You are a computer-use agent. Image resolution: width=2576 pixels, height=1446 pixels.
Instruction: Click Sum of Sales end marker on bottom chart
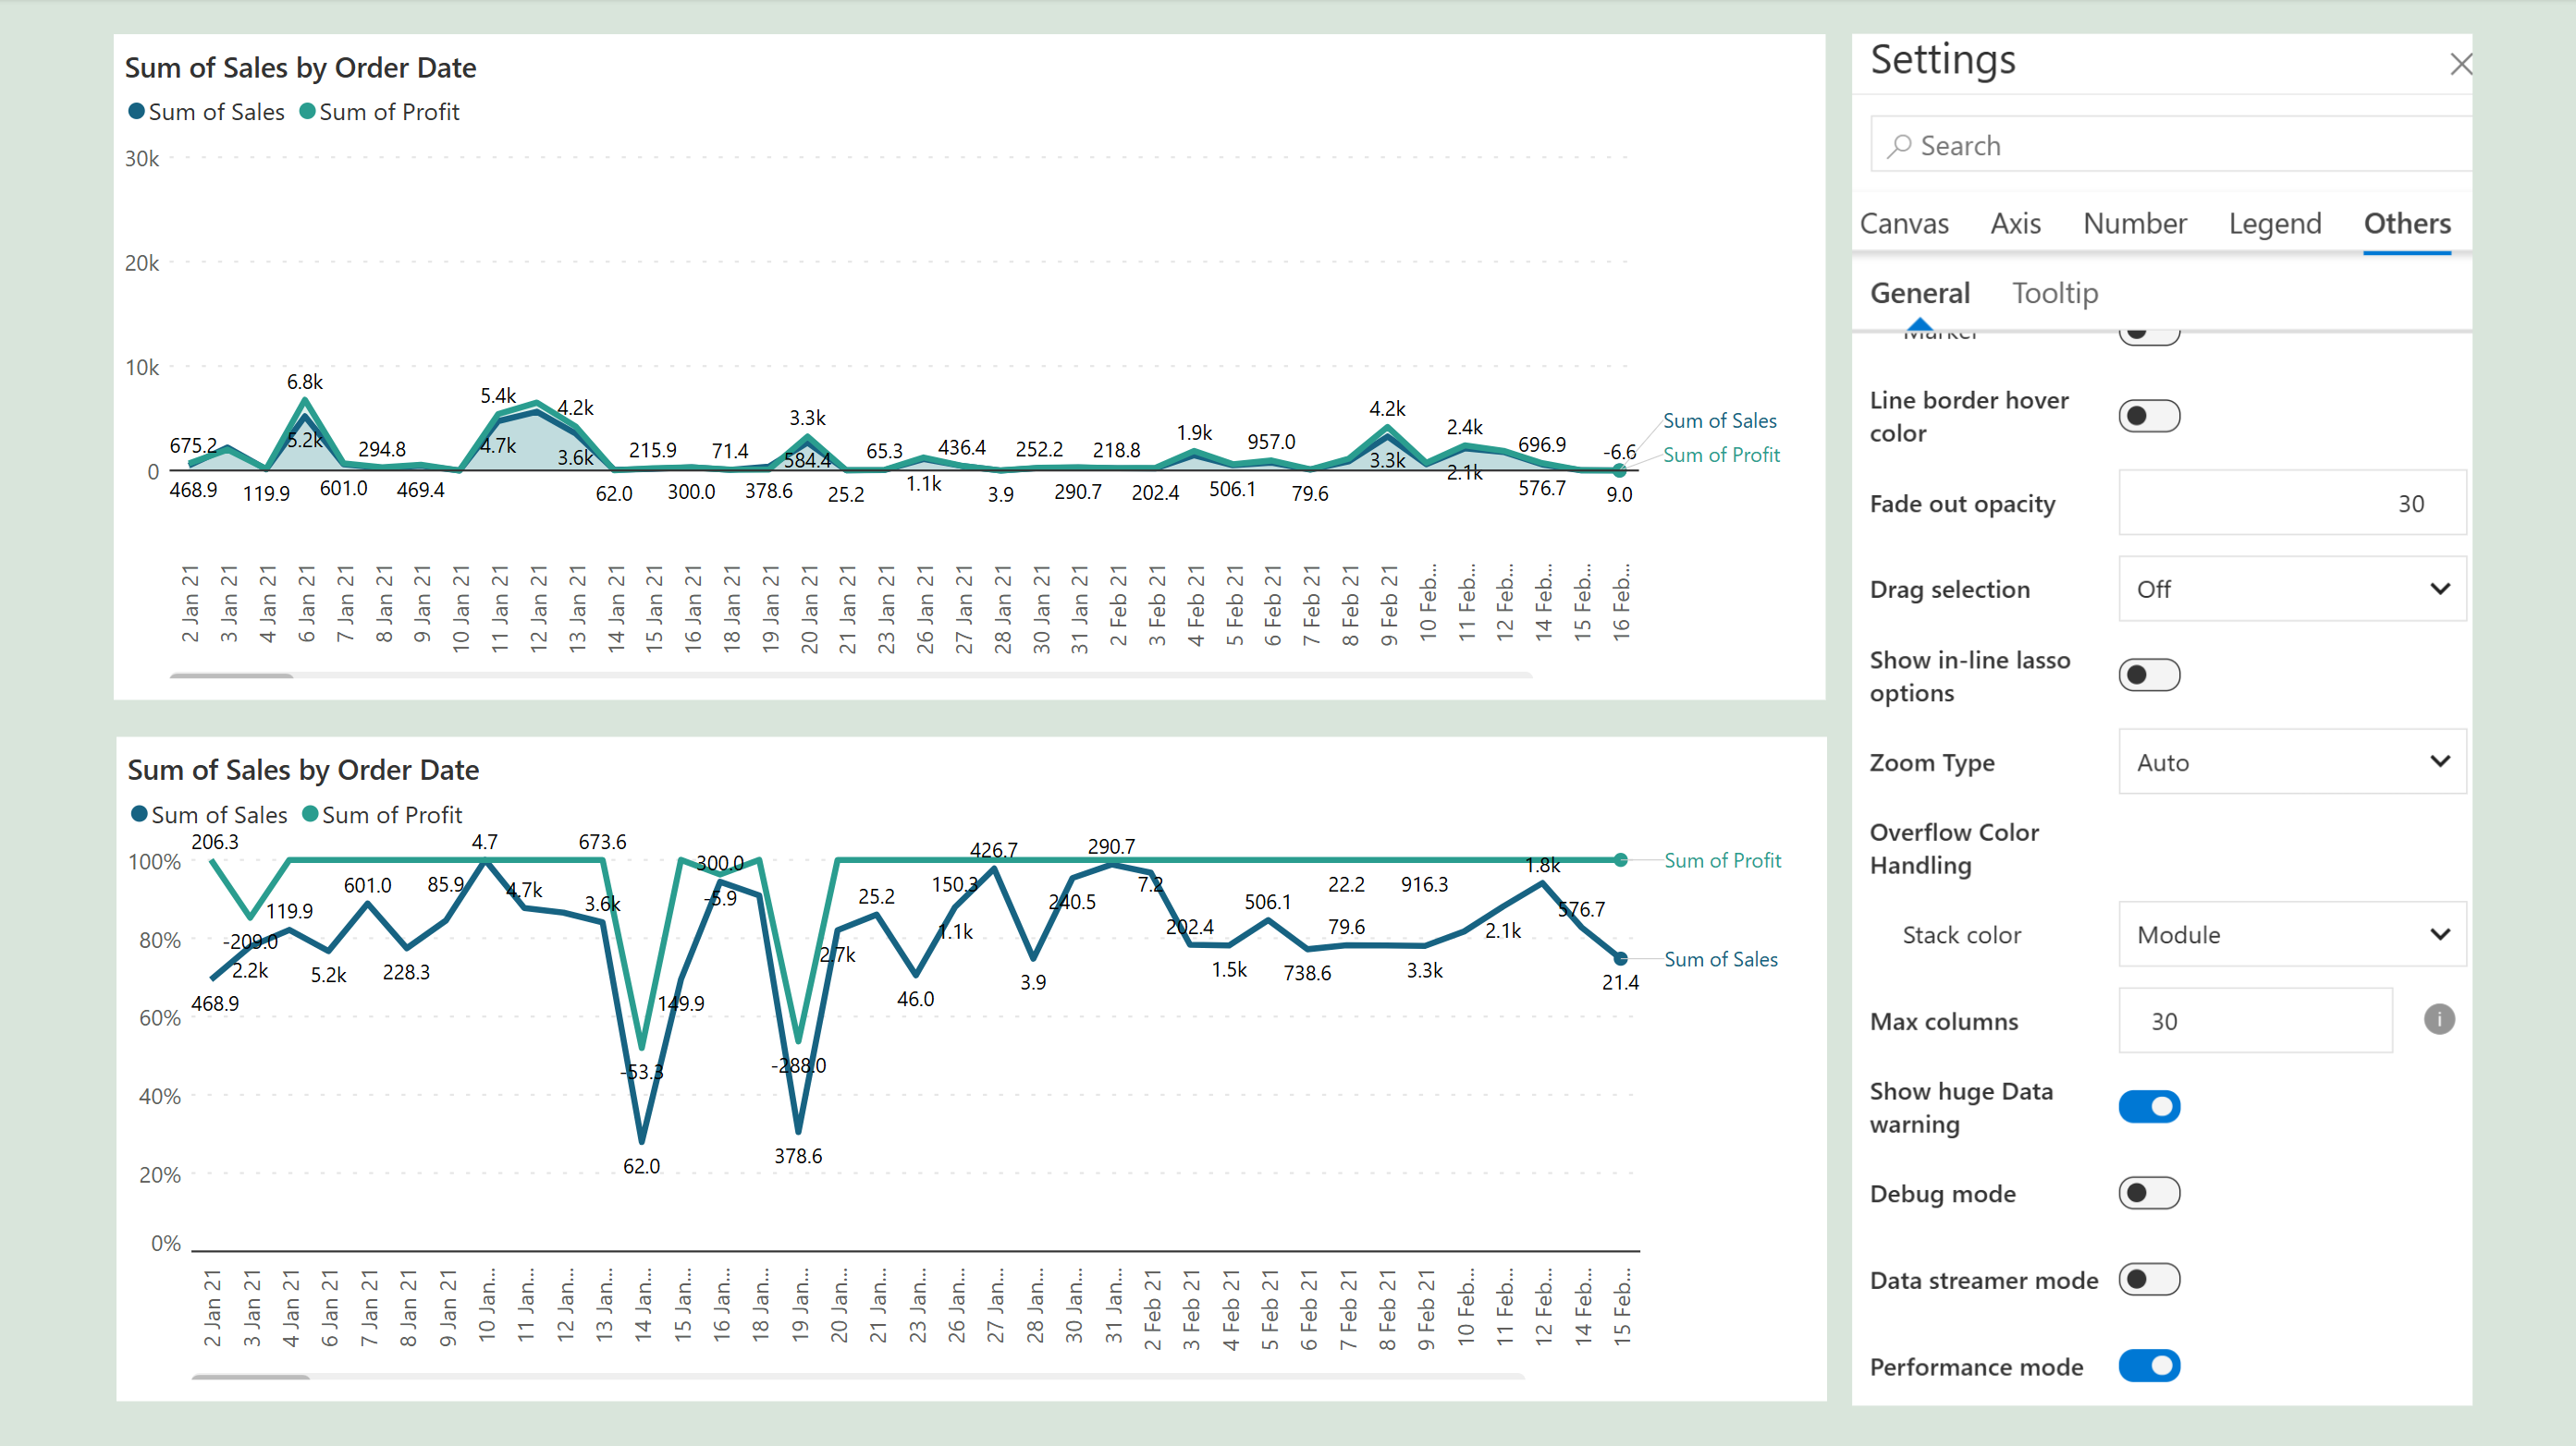[x=1620, y=958]
